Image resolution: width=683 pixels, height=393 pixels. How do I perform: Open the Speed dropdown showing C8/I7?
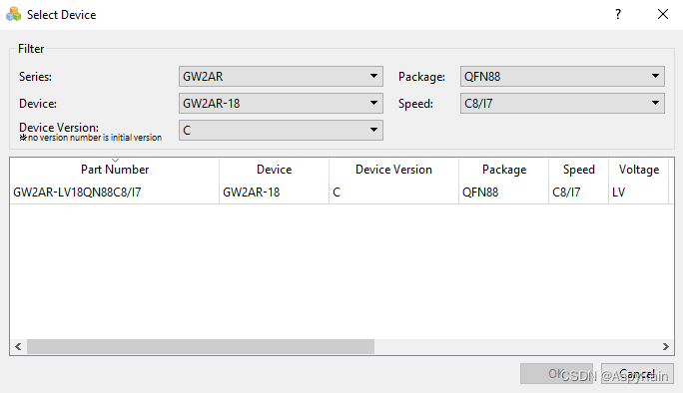pos(562,104)
